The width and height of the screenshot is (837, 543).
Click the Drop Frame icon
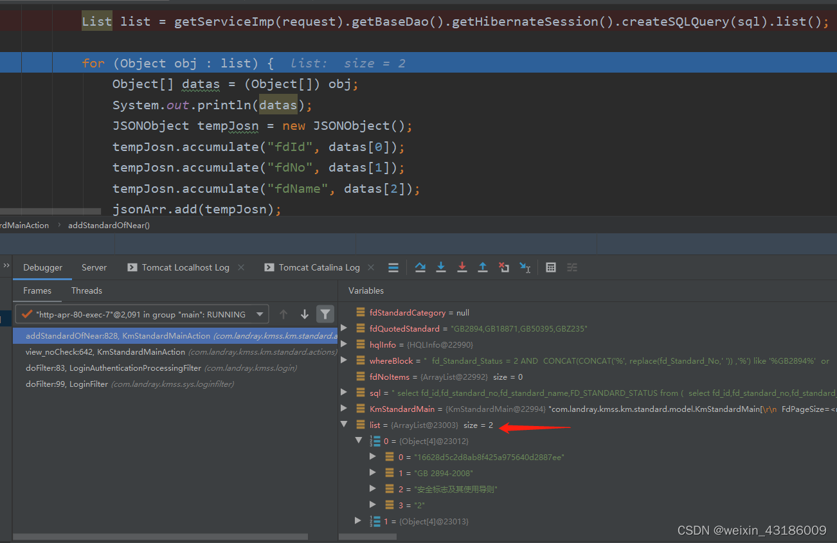505,267
